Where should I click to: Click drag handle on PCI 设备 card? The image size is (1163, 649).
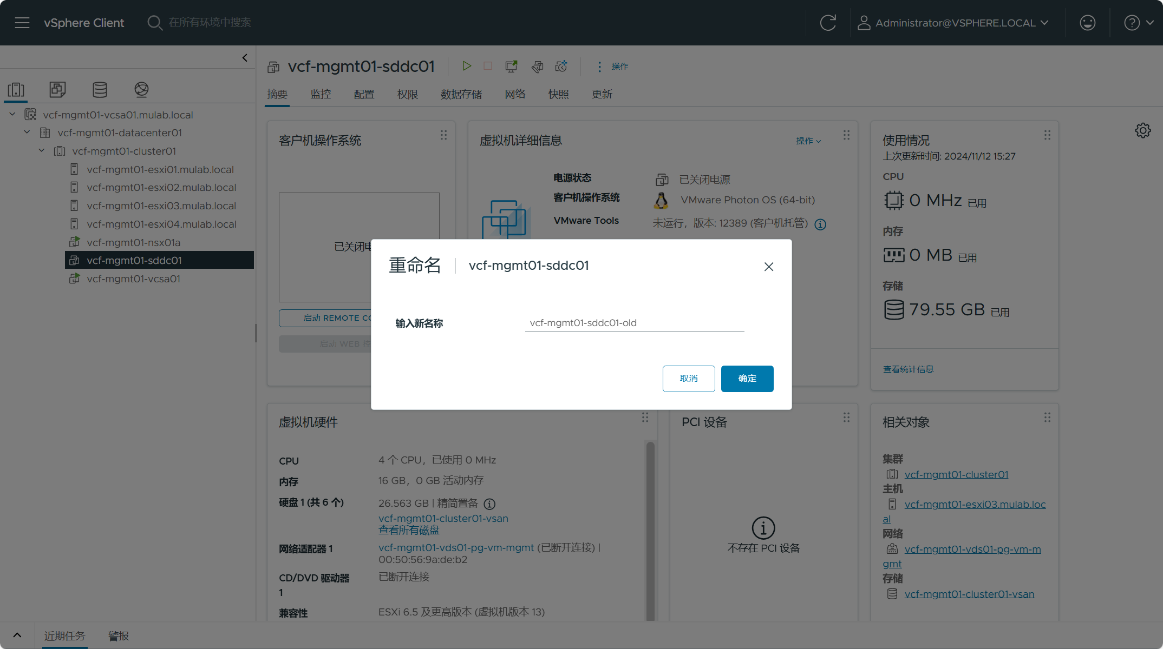[846, 418]
